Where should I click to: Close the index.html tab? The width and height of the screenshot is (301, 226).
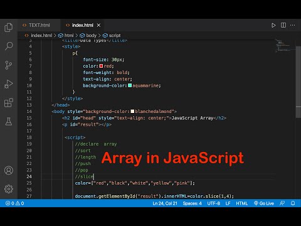point(98,25)
